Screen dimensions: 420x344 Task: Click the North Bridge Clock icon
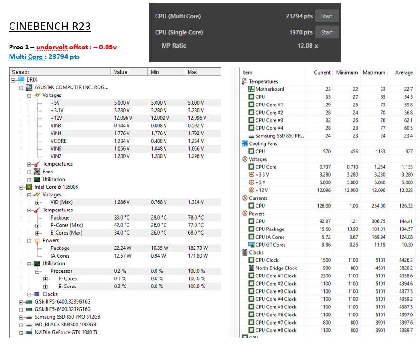coord(251,268)
